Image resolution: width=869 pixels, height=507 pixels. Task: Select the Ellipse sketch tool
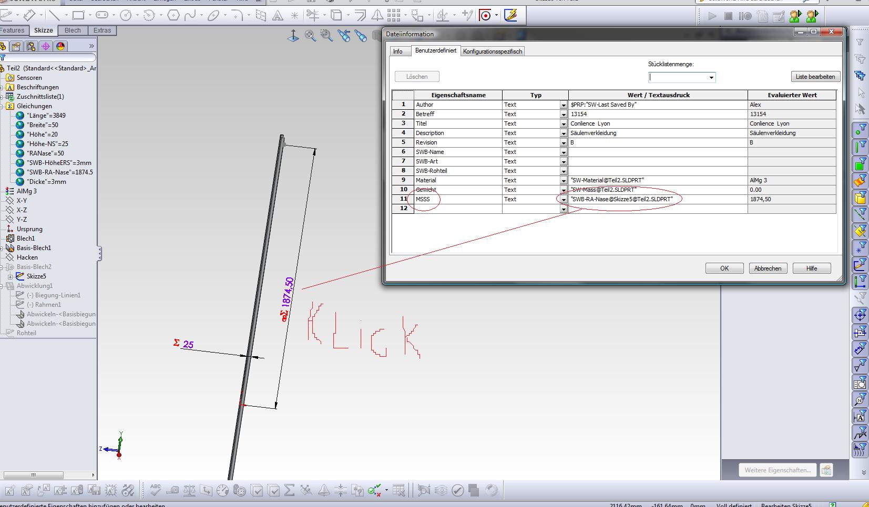213,15
